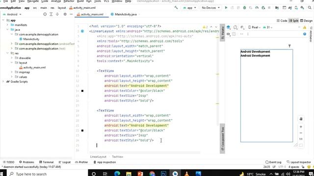Expand Gradle Scripts node
Viewport: 314px width, 176px height.
point(3,82)
